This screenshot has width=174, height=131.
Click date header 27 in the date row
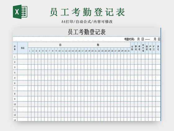pyautogui.click(x=116, y=51)
